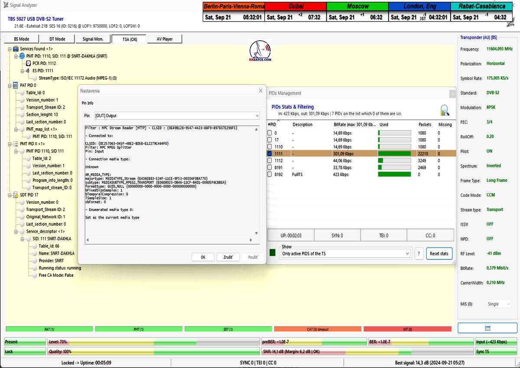Click the speaker icon beside ES PID 1111
520x368 pixels.
29,71
